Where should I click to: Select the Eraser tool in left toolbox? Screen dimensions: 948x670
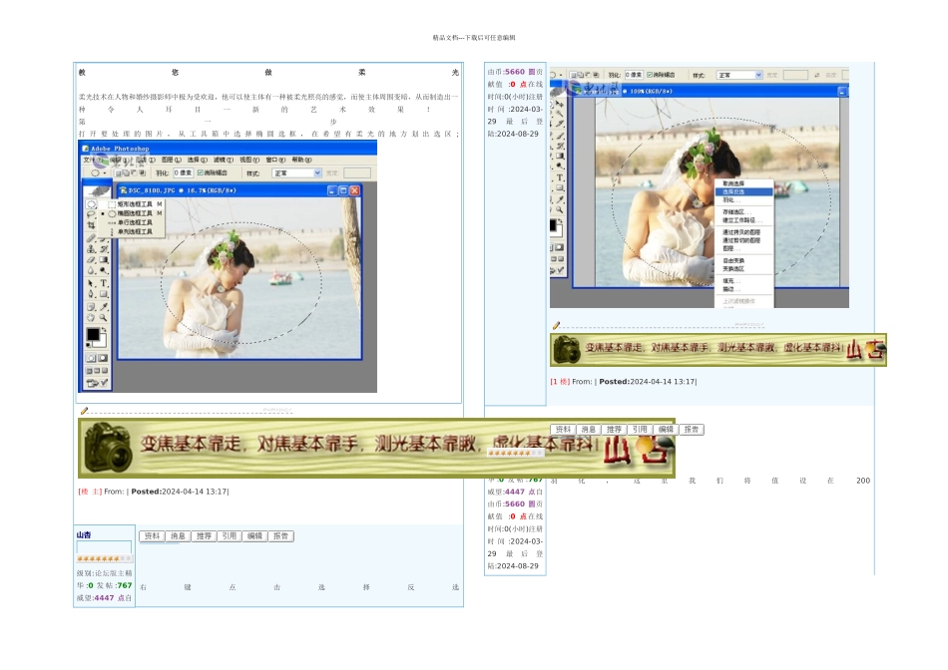pyautogui.click(x=91, y=259)
